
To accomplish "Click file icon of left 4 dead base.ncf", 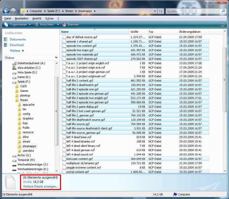I will coord(64,137).
